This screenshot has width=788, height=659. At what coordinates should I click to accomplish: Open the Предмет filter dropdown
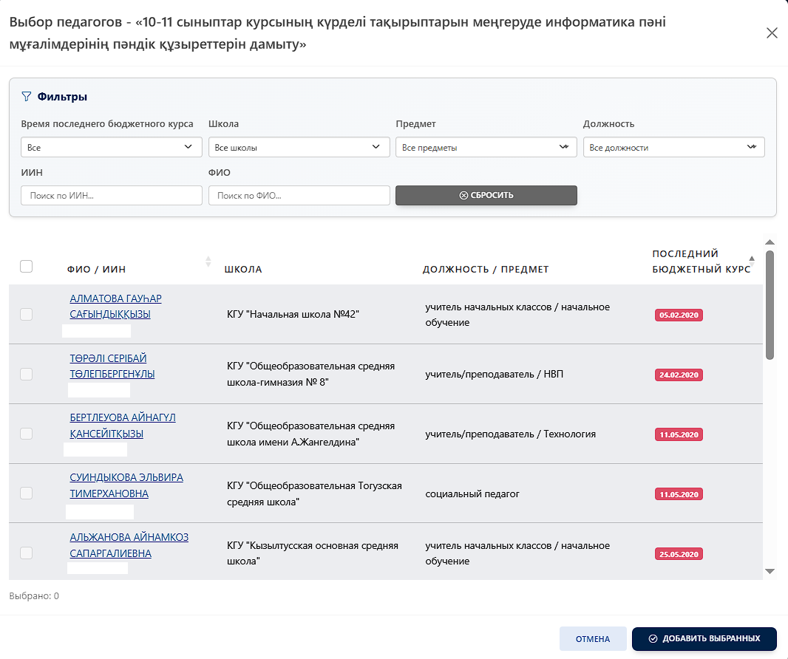click(486, 147)
